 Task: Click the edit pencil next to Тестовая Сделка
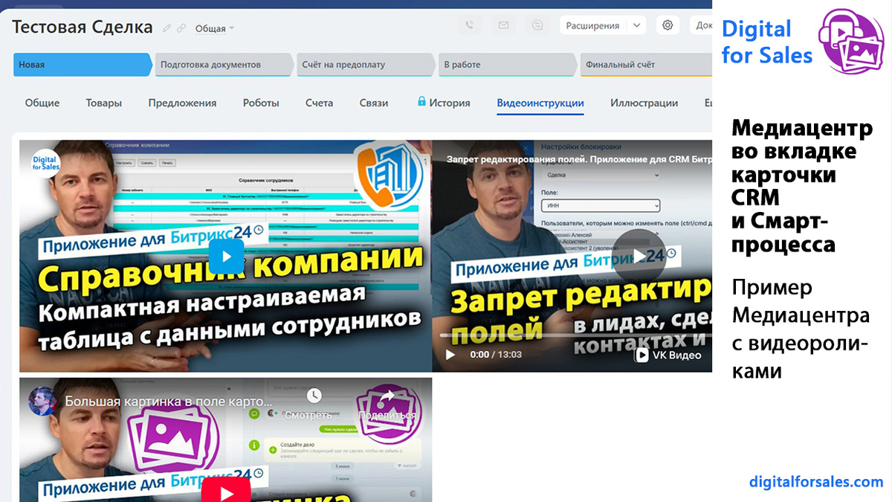click(x=167, y=26)
